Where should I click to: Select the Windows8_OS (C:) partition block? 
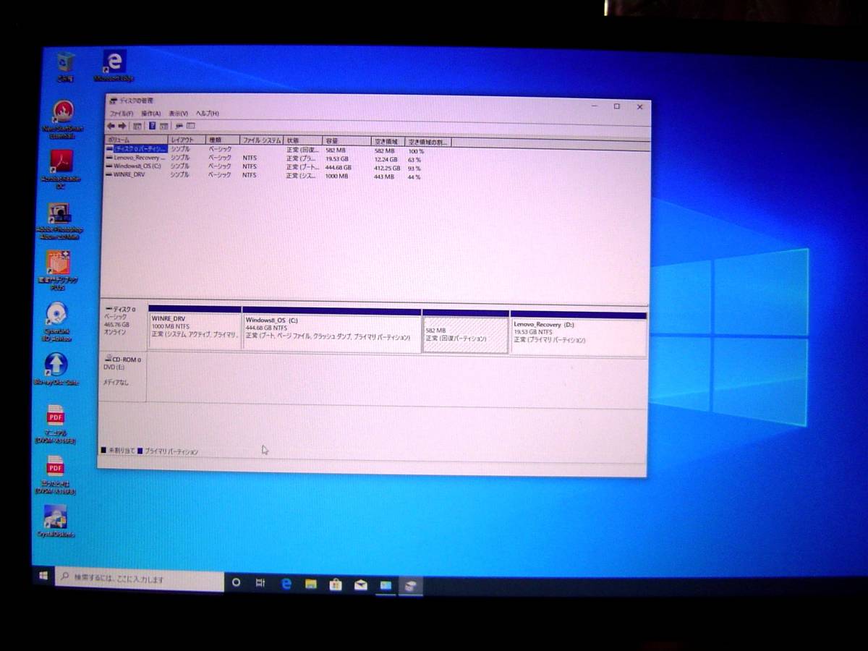coord(331,331)
